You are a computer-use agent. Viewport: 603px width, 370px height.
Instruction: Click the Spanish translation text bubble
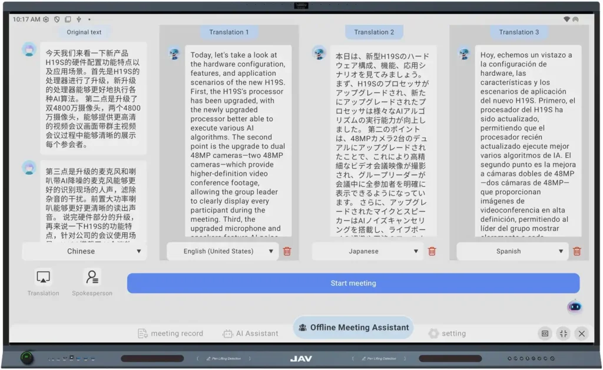(528, 141)
